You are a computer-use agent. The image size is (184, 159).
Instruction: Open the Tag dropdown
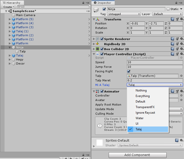point(124,14)
